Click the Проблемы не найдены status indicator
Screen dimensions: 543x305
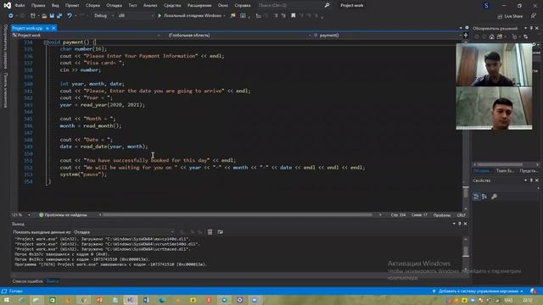click(63, 215)
